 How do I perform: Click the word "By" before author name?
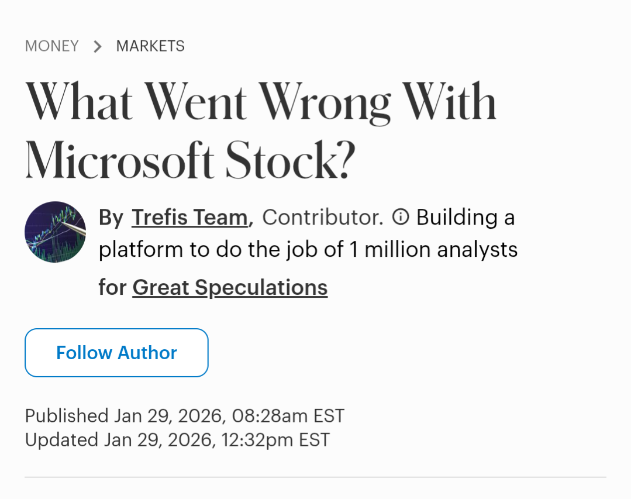111,218
